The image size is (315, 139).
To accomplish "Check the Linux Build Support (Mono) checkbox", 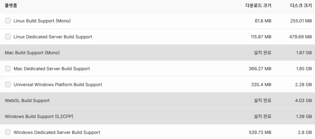I will pos(8,21).
